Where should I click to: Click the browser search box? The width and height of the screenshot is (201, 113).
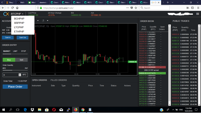(155, 8)
